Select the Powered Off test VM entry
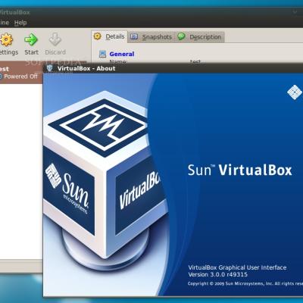The image size is (303, 303). click(21, 72)
